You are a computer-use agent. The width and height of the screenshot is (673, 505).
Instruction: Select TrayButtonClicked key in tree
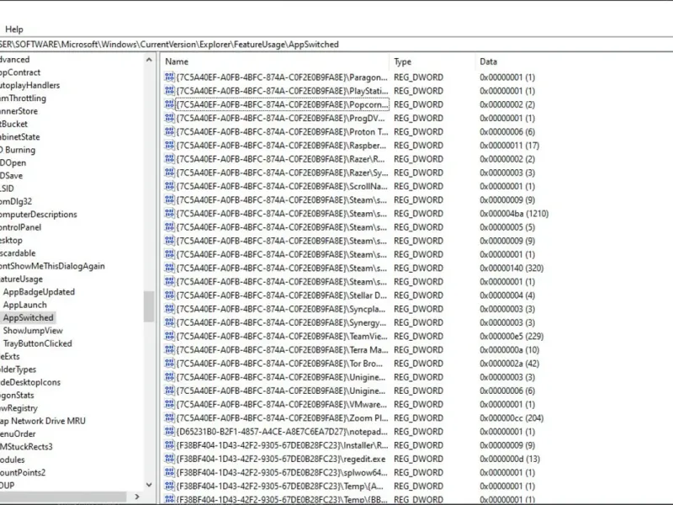pos(37,343)
